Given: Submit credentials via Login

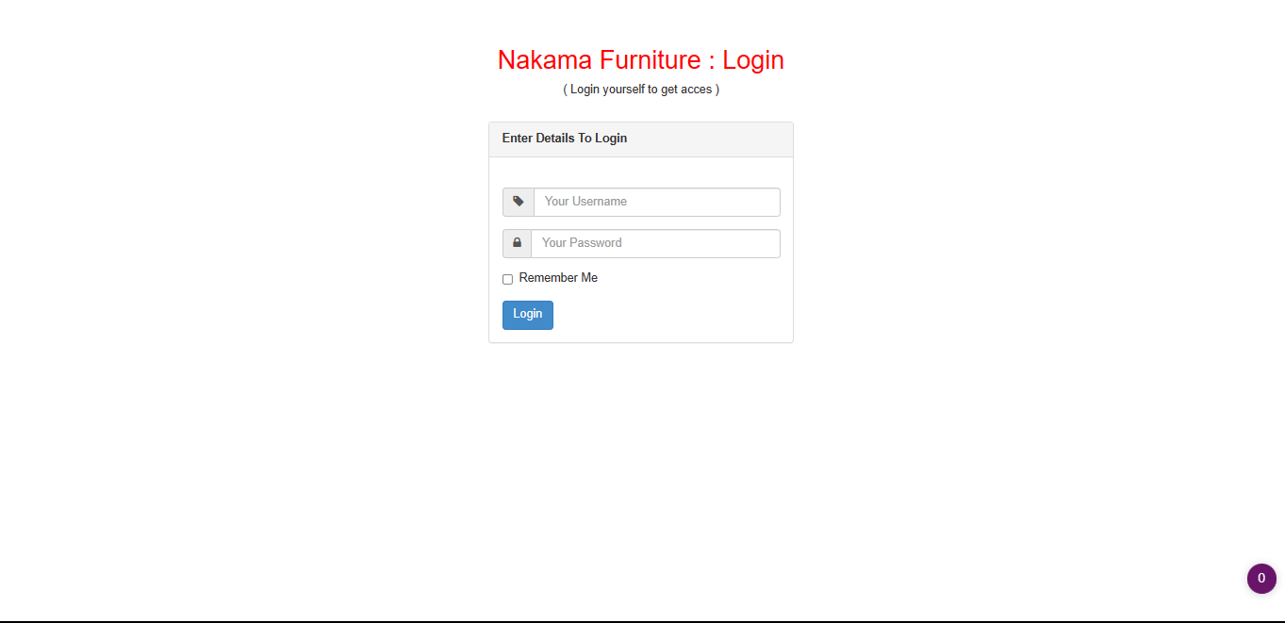Looking at the screenshot, I should coord(527,315).
